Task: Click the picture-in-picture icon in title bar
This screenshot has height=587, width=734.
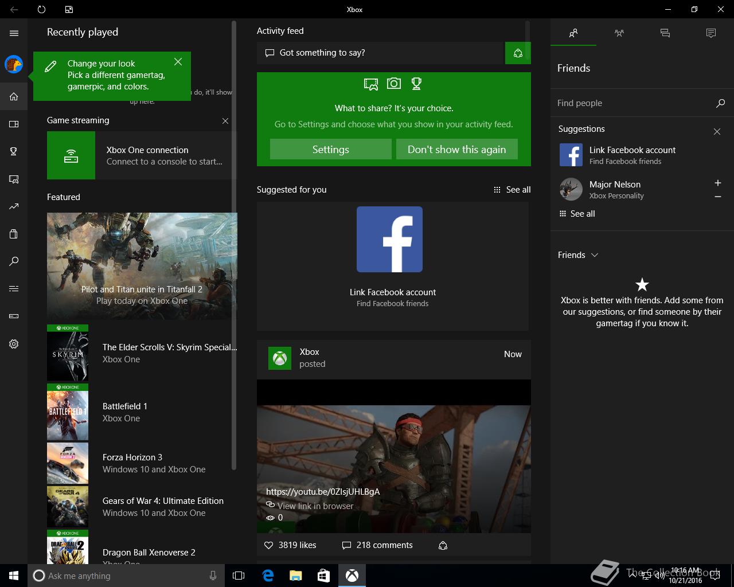Action: pyautogui.click(x=69, y=9)
